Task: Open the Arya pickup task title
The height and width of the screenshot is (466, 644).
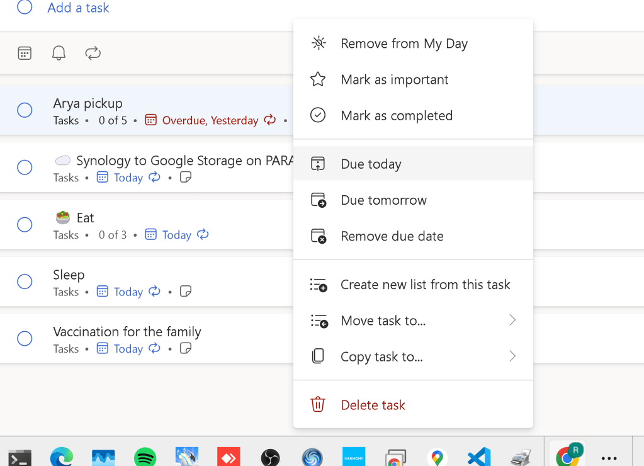Action: (x=88, y=103)
